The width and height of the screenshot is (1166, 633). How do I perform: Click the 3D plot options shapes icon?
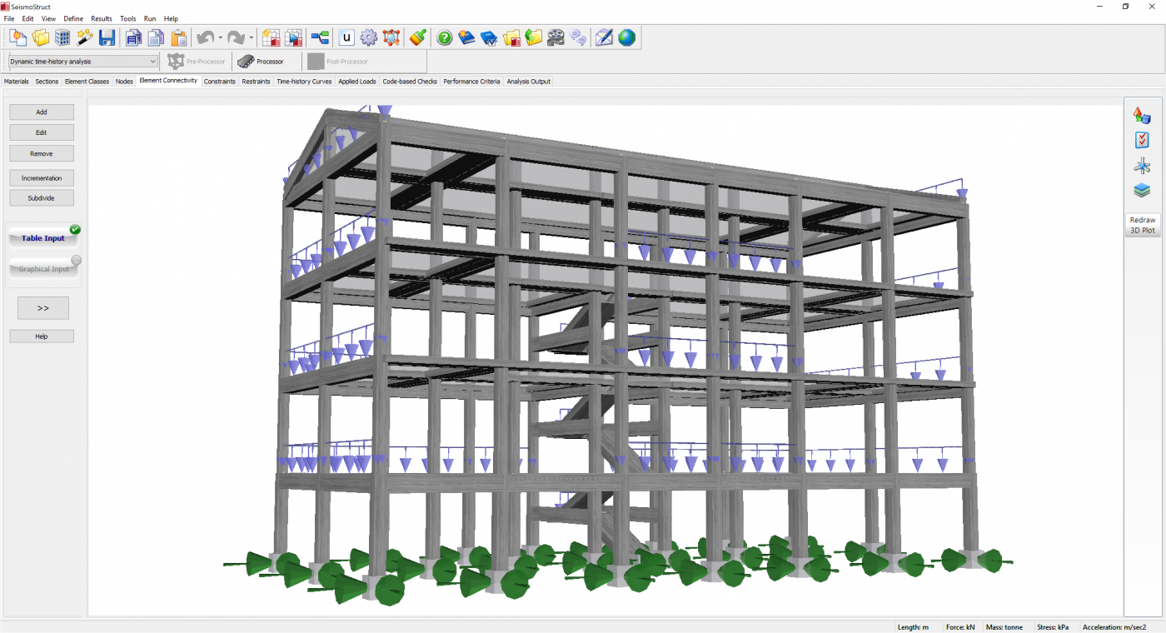[1142, 116]
